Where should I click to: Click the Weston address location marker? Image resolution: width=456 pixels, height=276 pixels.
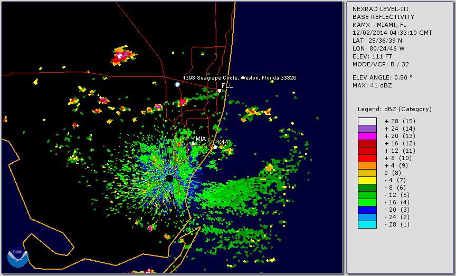[x=177, y=84]
